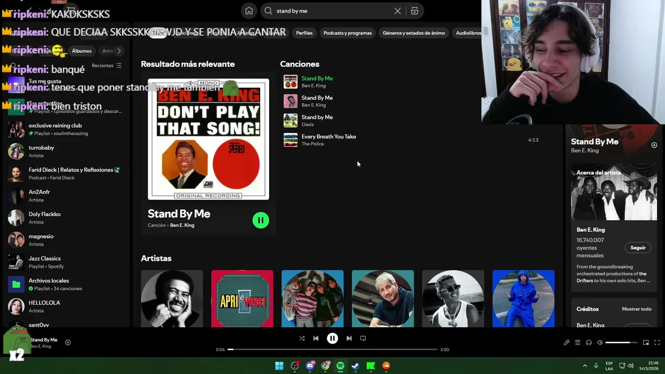Image resolution: width=665 pixels, height=374 pixels.
Task: Clear the search text with X icon
Action: tap(397, 11)
